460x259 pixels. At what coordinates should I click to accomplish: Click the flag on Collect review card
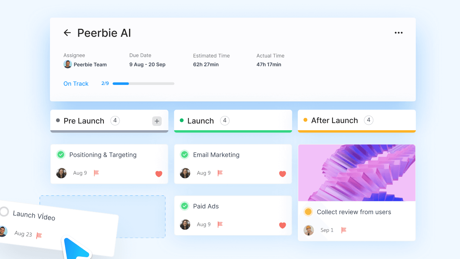[x=344, y=230]
